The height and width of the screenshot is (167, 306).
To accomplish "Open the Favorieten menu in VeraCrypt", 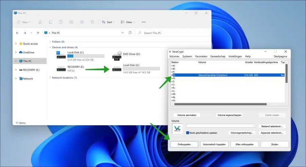I will tap(201, 56).
